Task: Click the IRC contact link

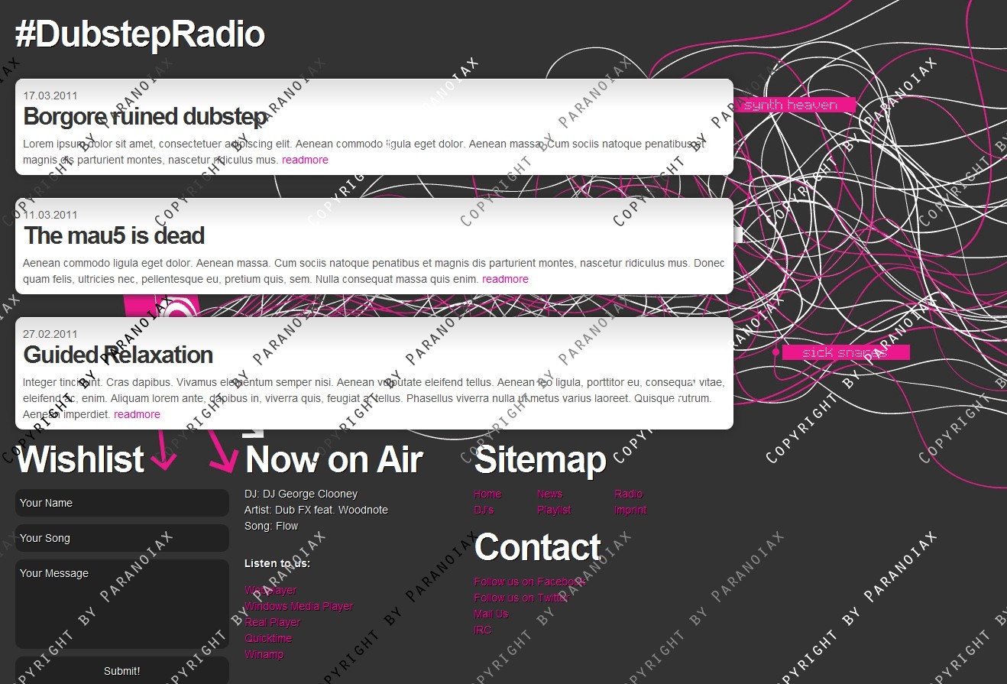Action: 482,630
